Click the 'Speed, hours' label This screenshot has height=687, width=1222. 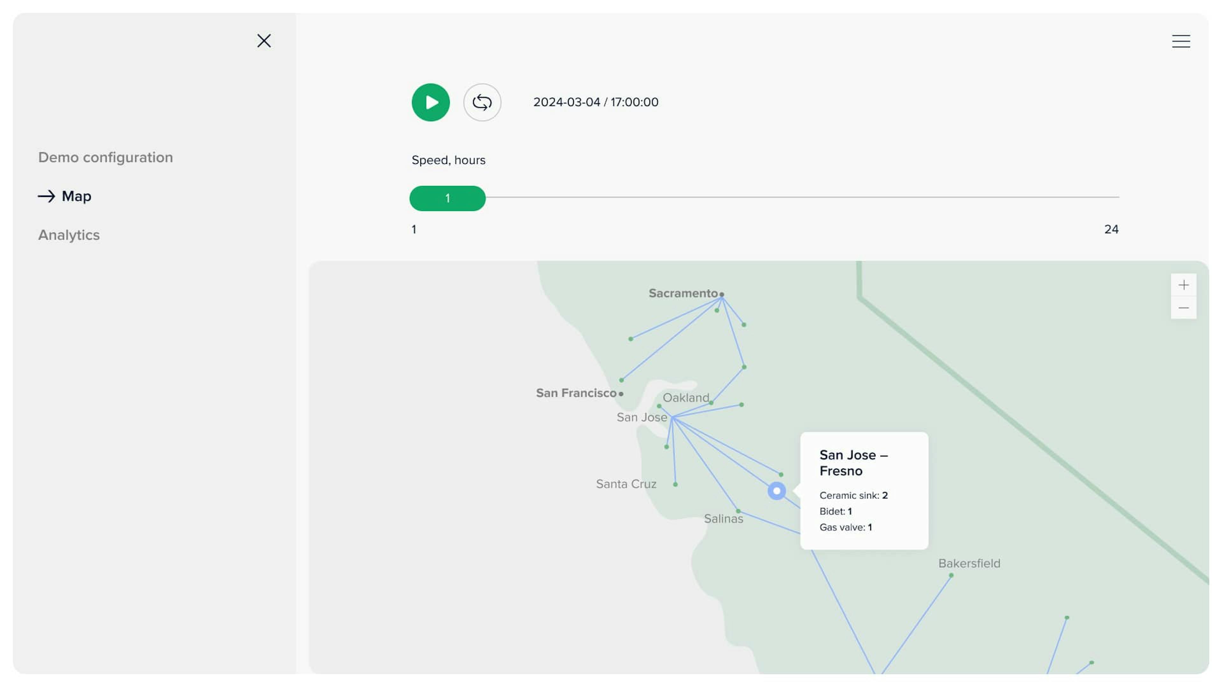pyautogui.click(x=448, y=160)
